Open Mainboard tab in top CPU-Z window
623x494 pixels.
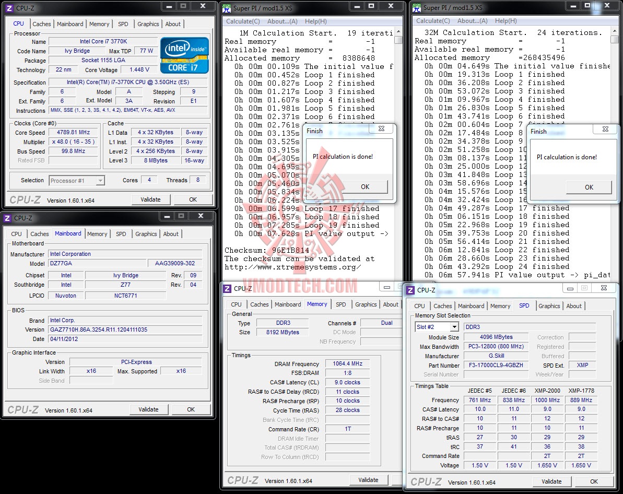(70, 24)
